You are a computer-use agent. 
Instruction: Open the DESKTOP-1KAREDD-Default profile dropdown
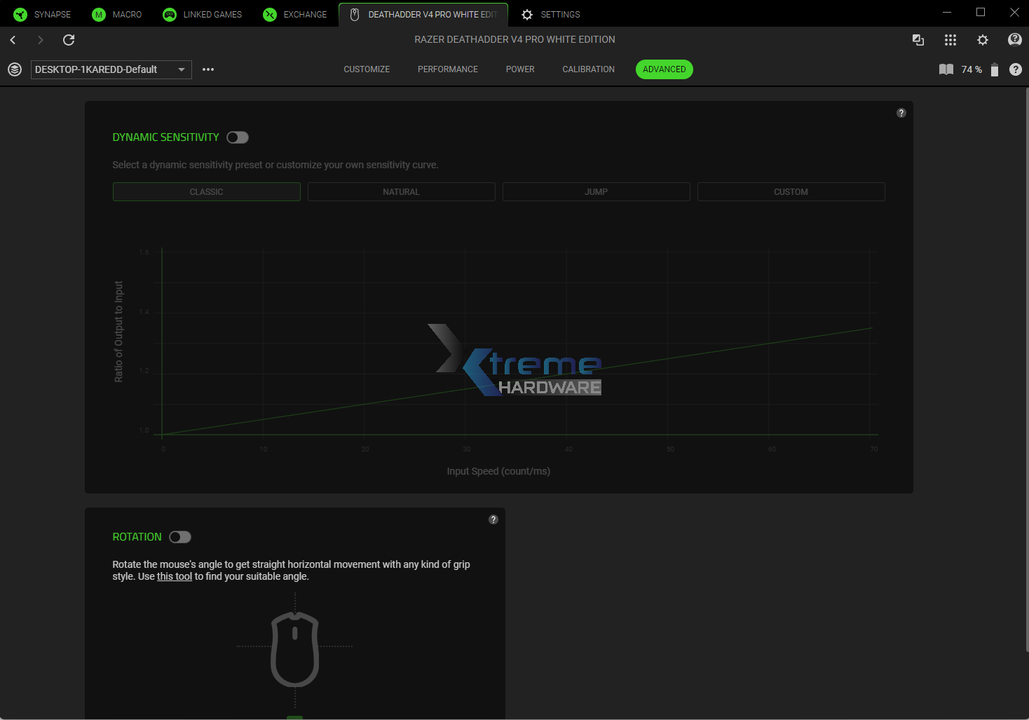click(110, 69)
